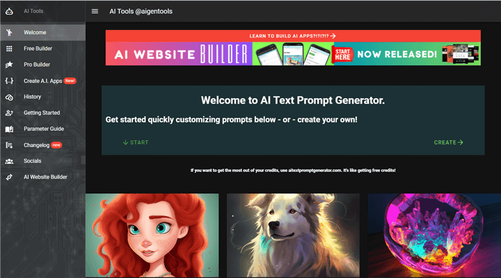This screenshot has height=278, width=501.
Task: Select the glowing white dog thumbnail
Action: coord(293,235)
